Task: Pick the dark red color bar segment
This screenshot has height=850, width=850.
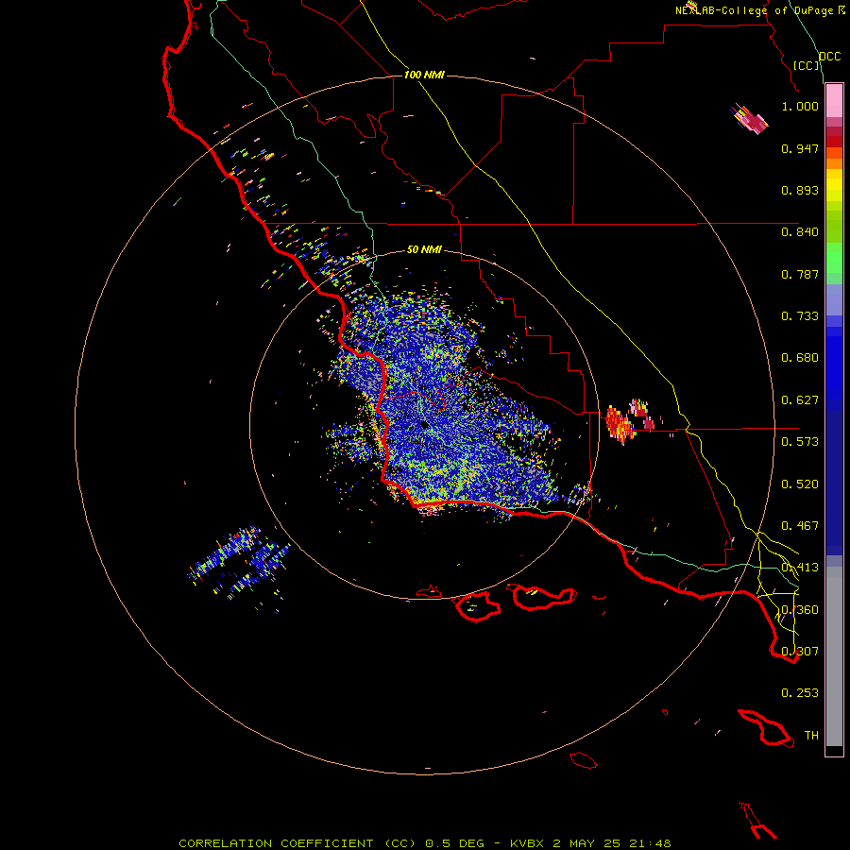Action: (x=834, y=142)
